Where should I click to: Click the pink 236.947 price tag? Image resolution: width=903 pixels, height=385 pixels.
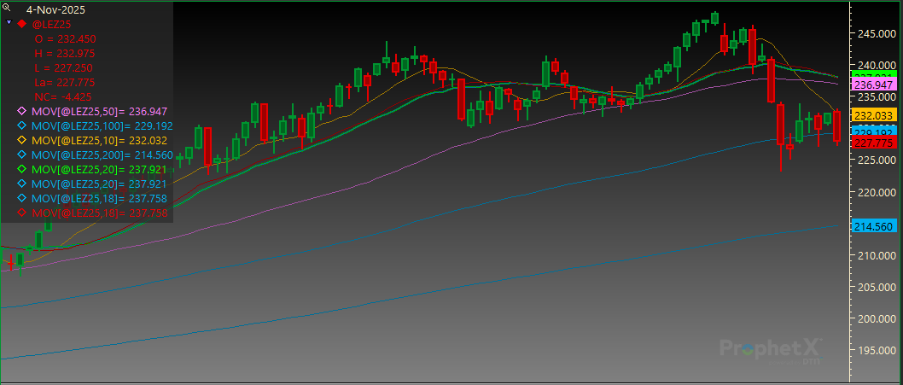pos(872,85)
